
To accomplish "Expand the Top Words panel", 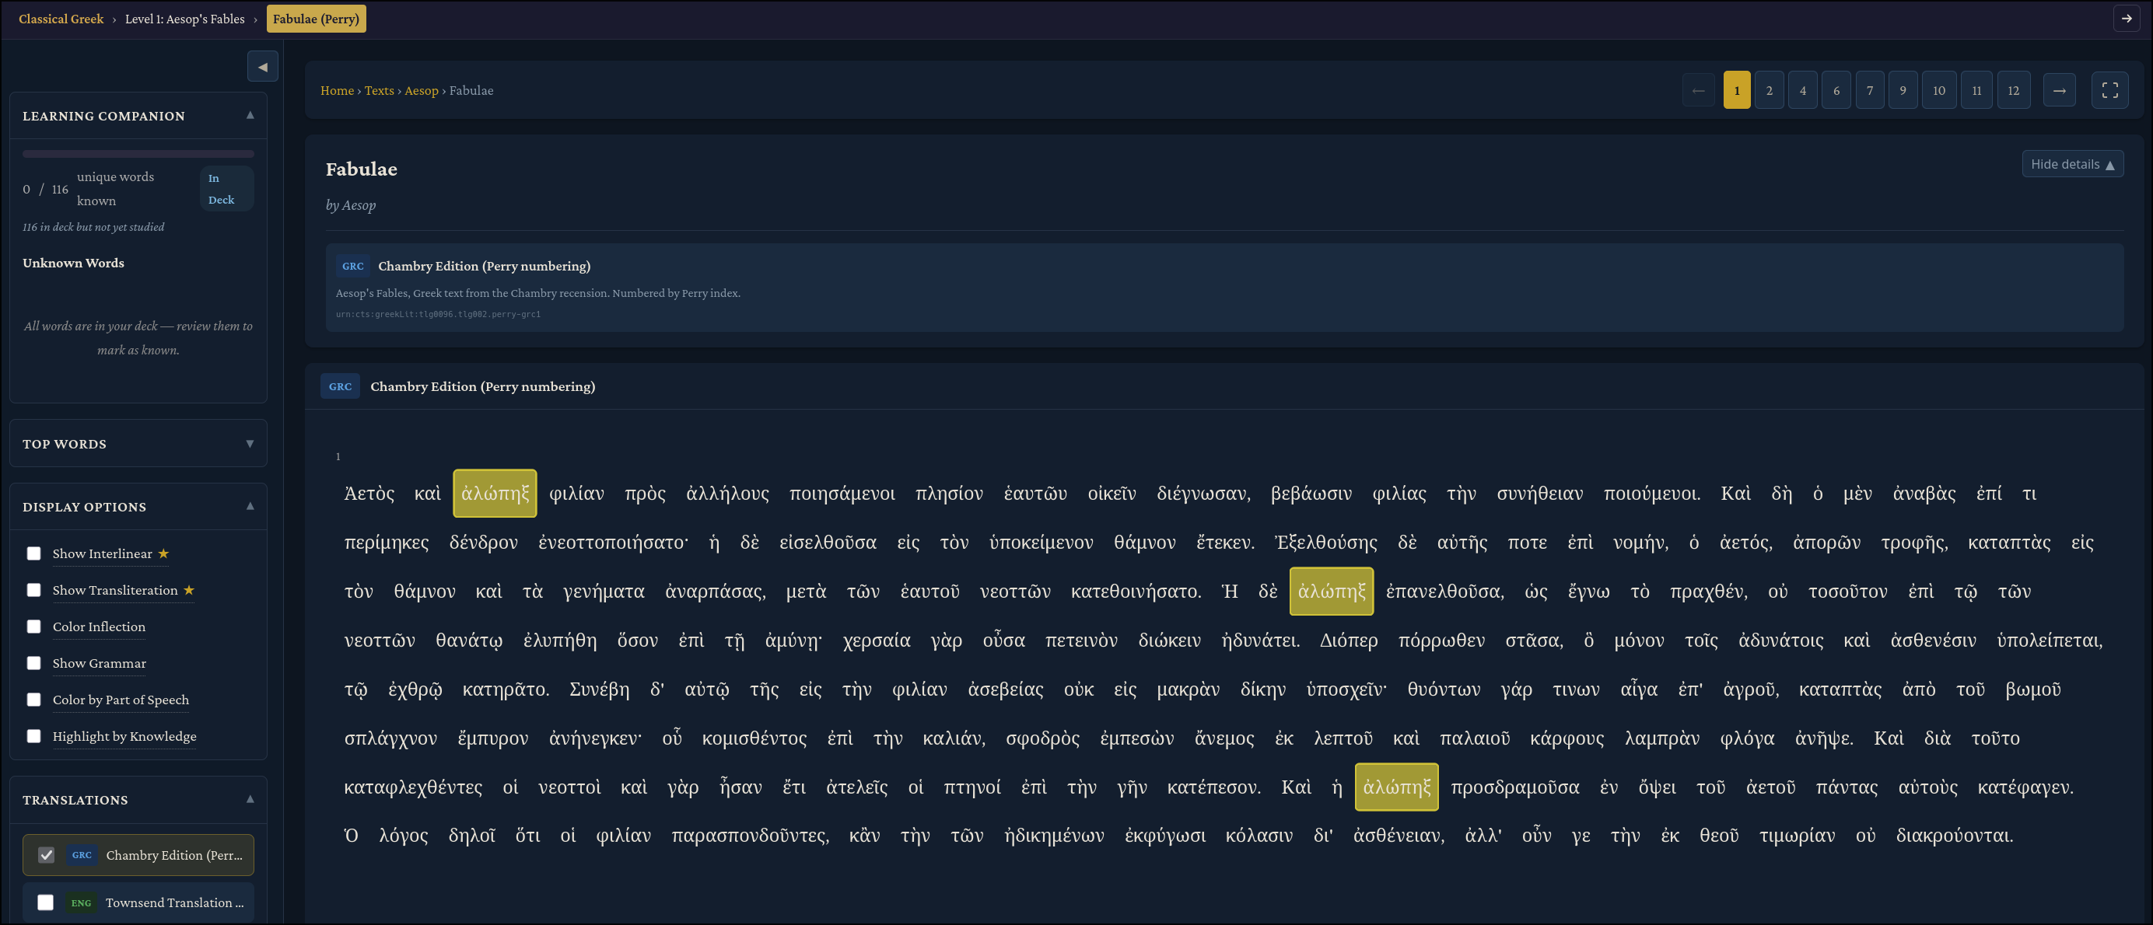I will 249,444.
